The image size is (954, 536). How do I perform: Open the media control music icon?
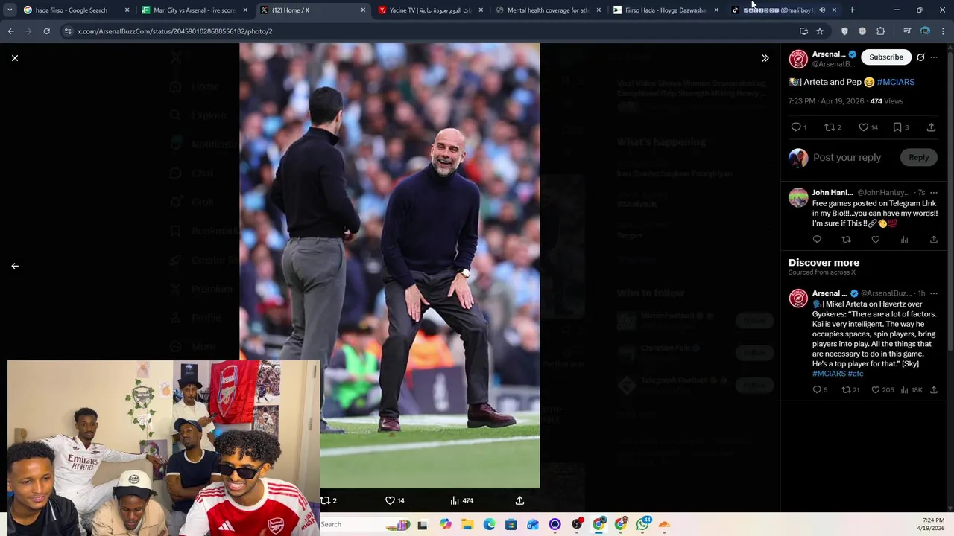pyautogui.click(x=907, y=31)
